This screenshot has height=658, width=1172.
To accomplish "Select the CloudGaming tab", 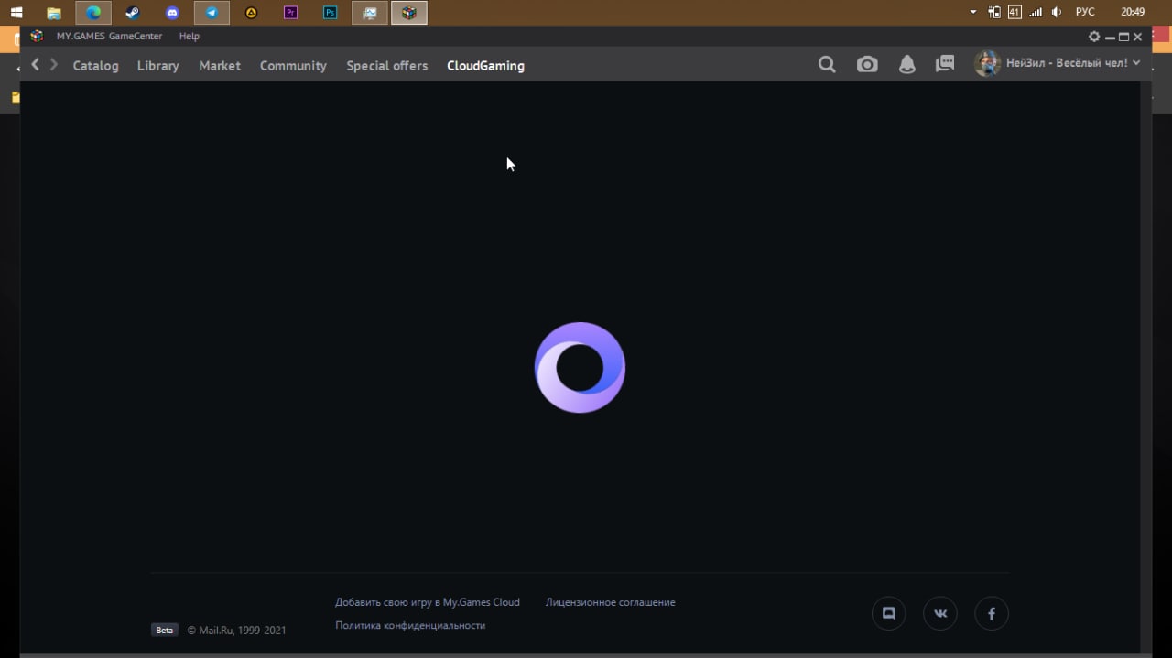I will (485, 66).
